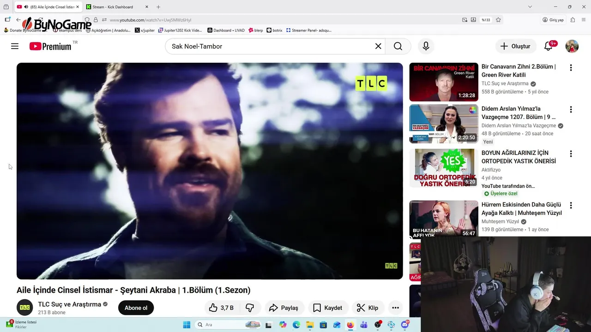Open Aktifizyo channel name
Image resolution: width=591 pixels, height=332 pixels.
(491, 170)
